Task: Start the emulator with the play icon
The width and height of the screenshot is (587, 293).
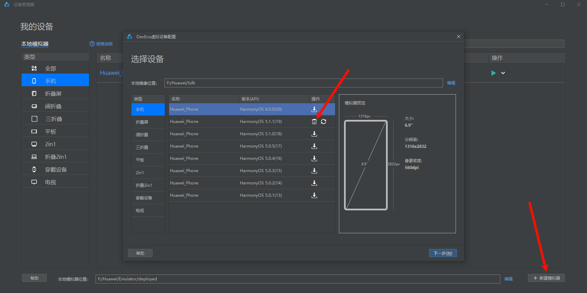Action: 493,73
